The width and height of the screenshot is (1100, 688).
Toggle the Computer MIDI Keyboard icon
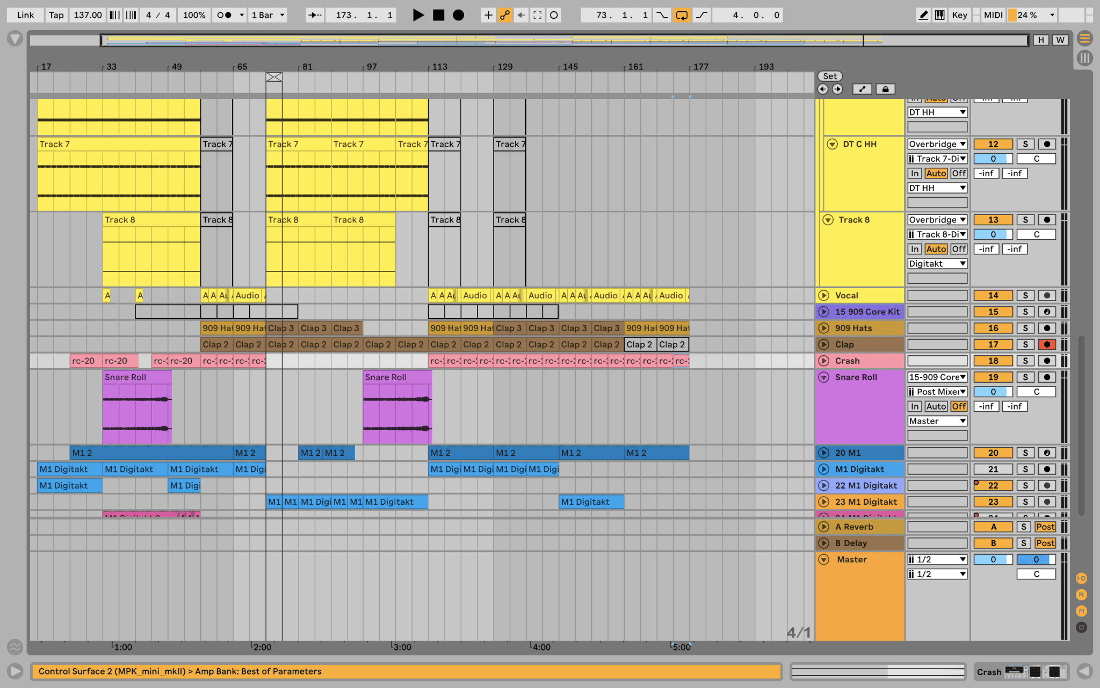click(x=939, y=15)
